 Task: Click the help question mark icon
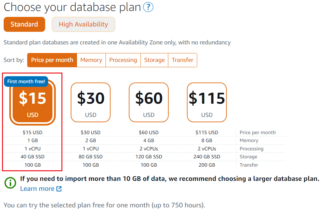pos(148,7)
